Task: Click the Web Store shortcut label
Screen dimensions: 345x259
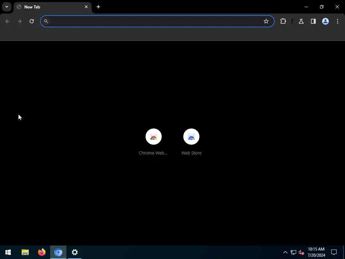Action: [191, 153]
